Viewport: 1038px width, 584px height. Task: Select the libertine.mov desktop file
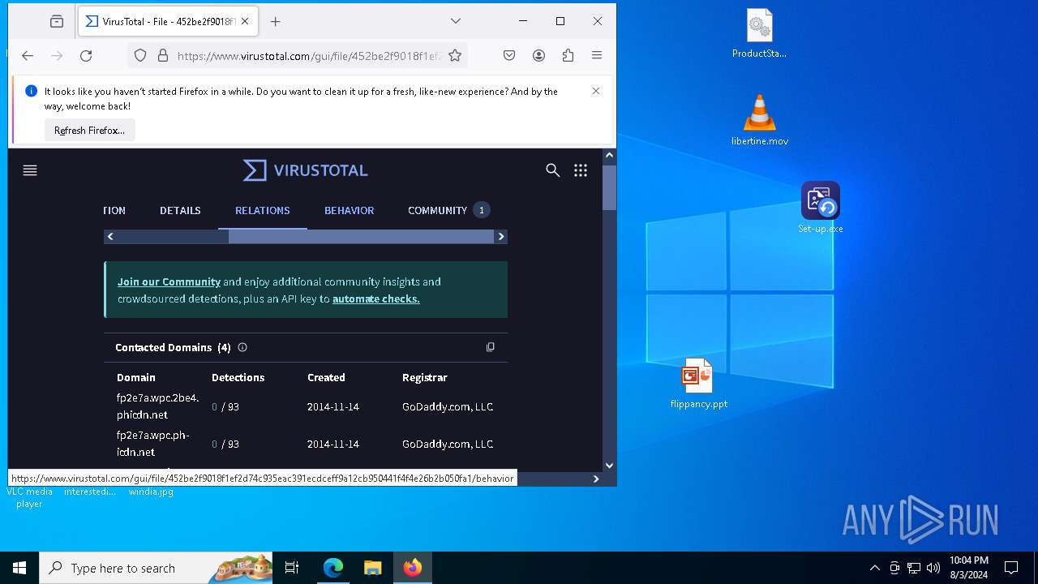coord(760,120)
